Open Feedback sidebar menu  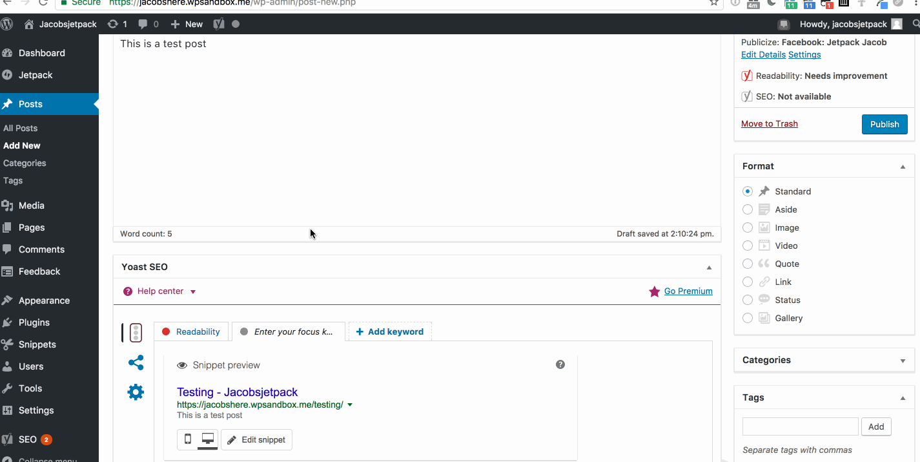pos(39,271)
